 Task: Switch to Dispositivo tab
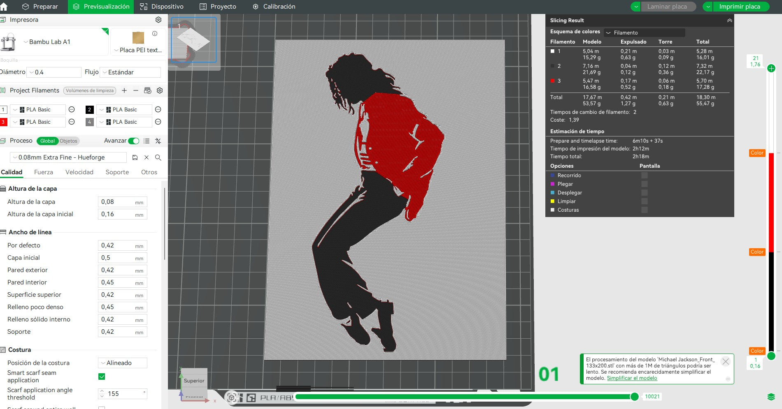point(162,7)
